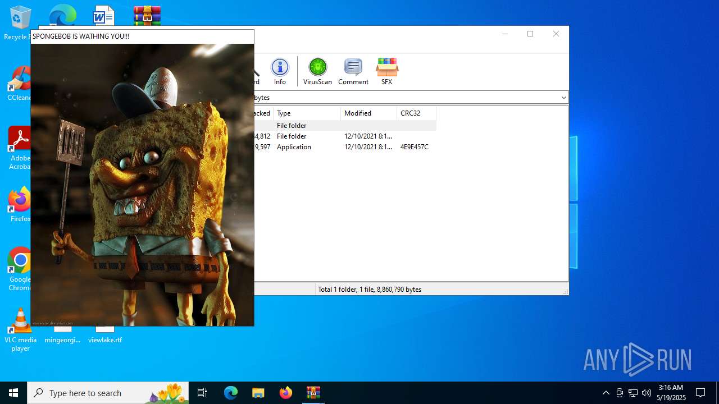719x404 pixels.
Task: Minimize the WinRAR window
Action: 504,34
